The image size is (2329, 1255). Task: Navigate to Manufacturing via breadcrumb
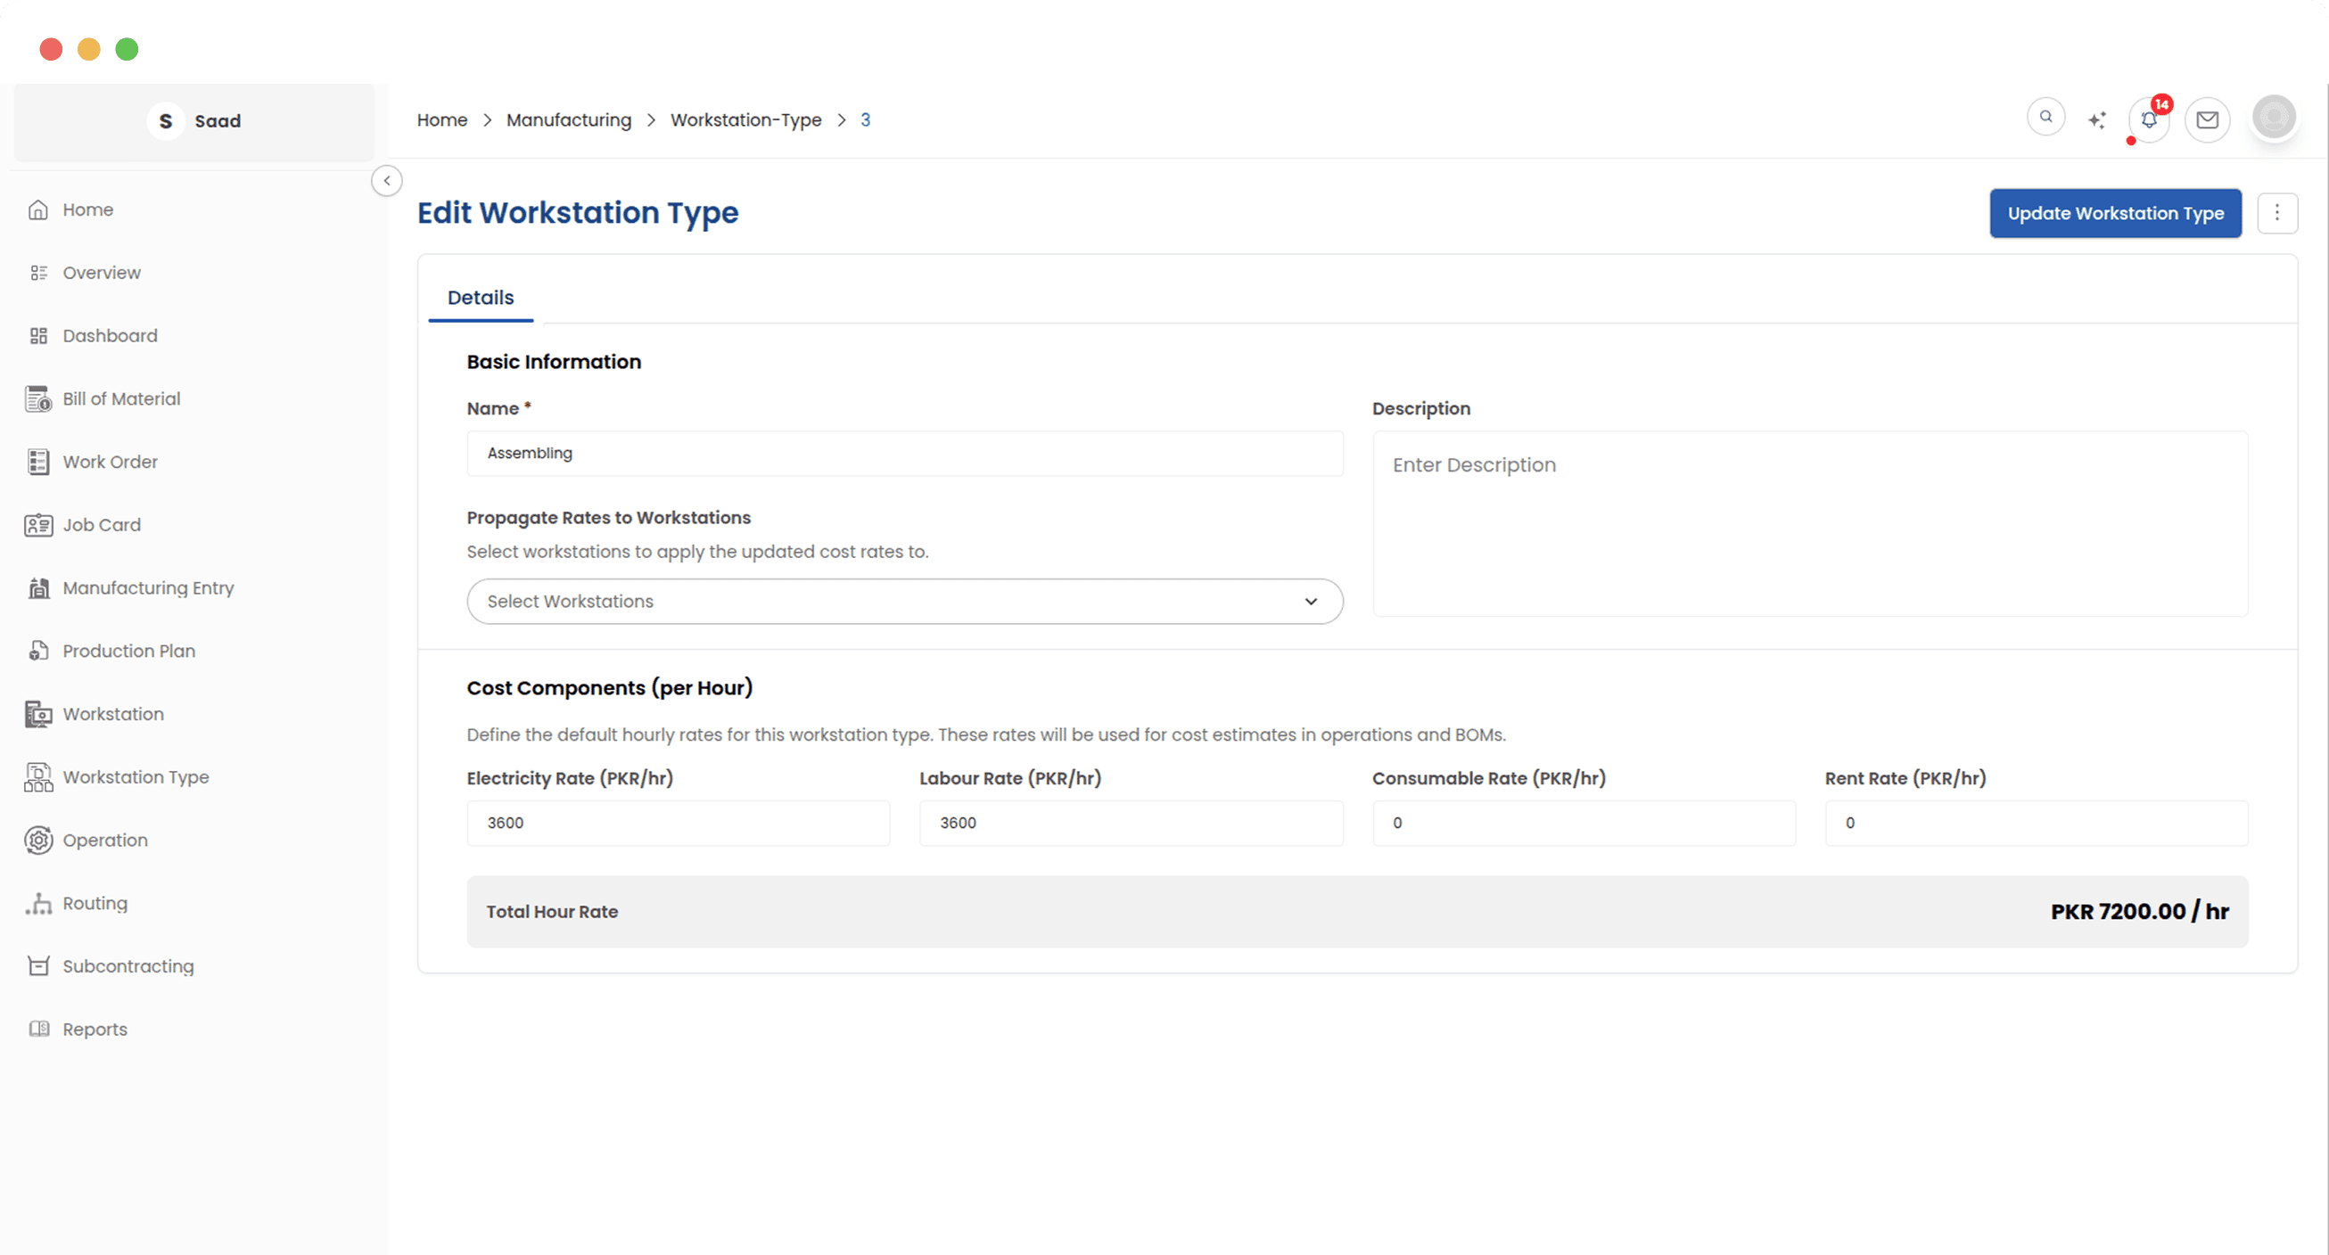[569, 119]
